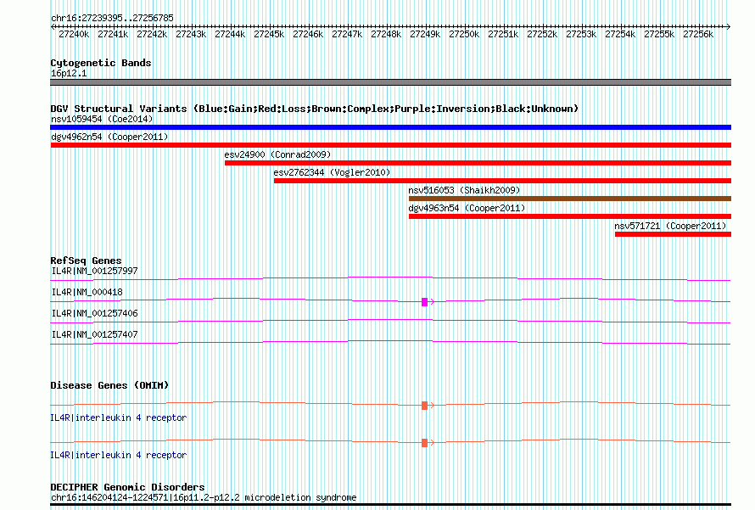Screen dimensions: 755x510
Task: Click the NM_001257407 magenta intron line
Action: [x=390, y=342]
